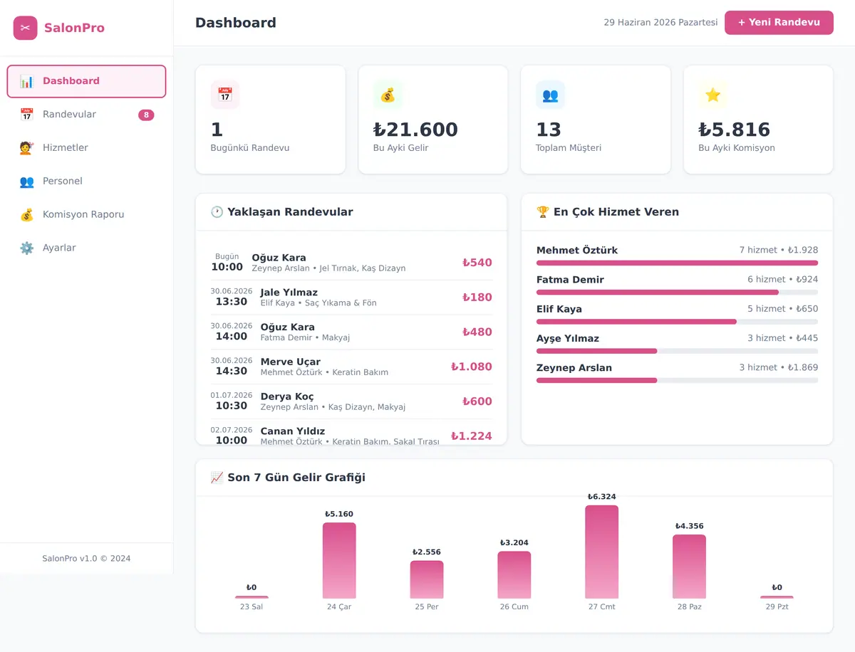
Task: Open Ayarlar settings page
Action: pyautogui.click(x=86, y=248)
